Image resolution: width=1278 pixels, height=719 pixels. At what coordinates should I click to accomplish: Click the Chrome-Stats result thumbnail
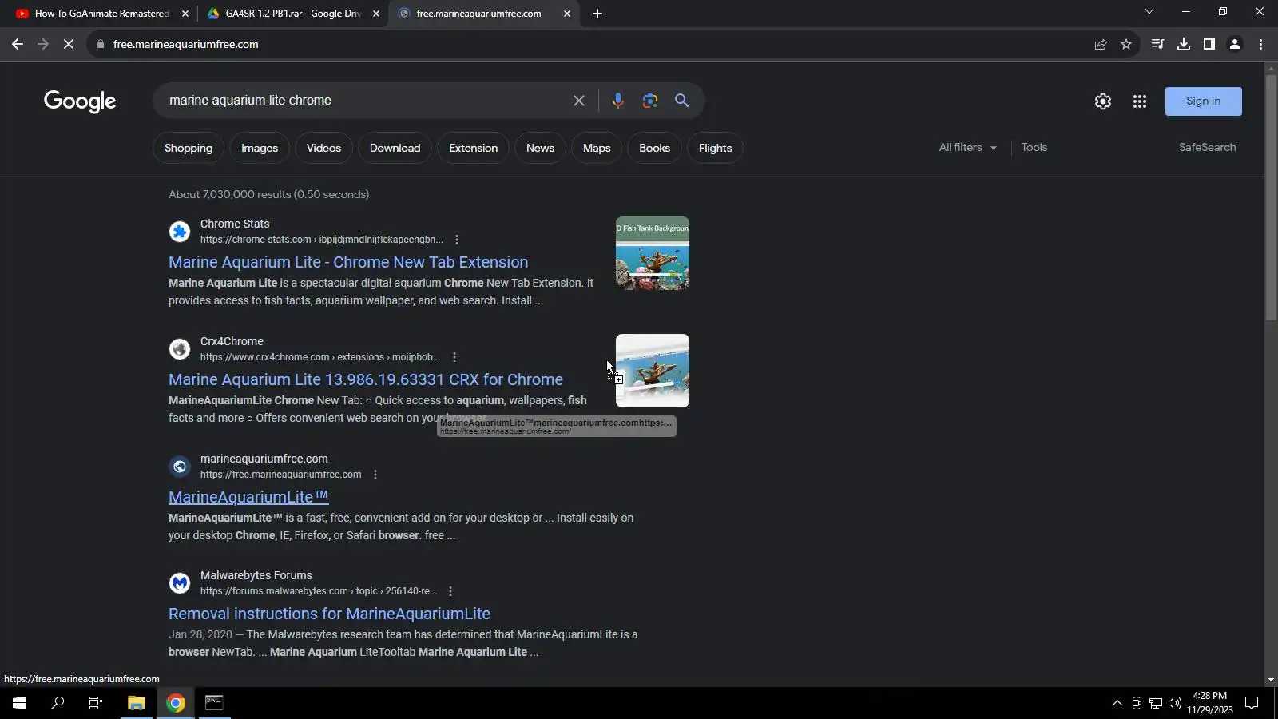653,253
